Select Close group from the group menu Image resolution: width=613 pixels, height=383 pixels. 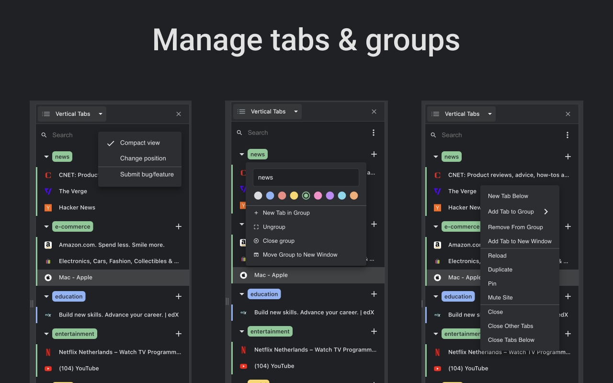tap(279, 241)
